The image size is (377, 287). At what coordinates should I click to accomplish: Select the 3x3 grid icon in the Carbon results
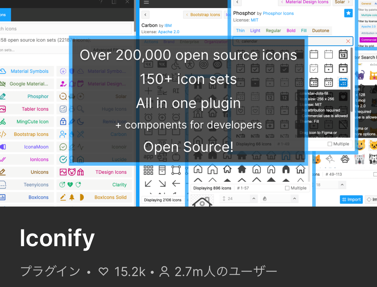tap(148, 170)
